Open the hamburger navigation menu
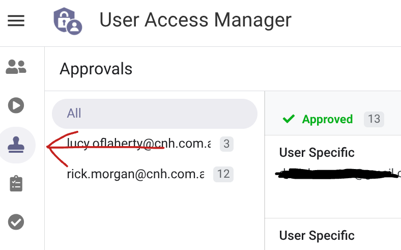The height and width of the screenshot is (250, 401). point(16,21)
